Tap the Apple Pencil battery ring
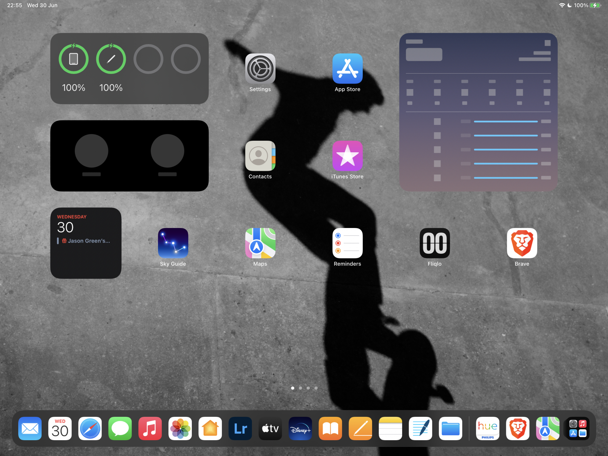The width and height of the screenshot is (608, 456). tap(111, 59)
